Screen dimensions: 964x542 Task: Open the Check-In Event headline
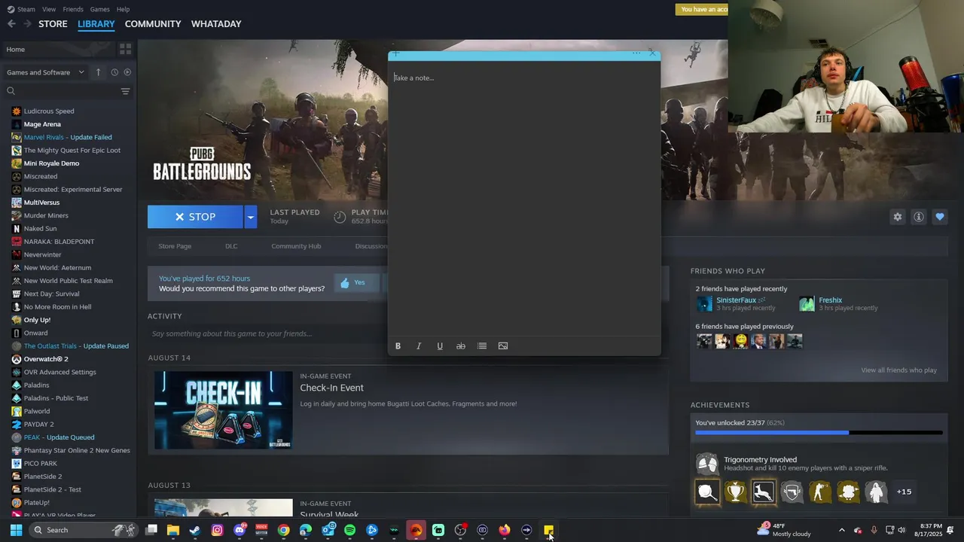(331, 388)
